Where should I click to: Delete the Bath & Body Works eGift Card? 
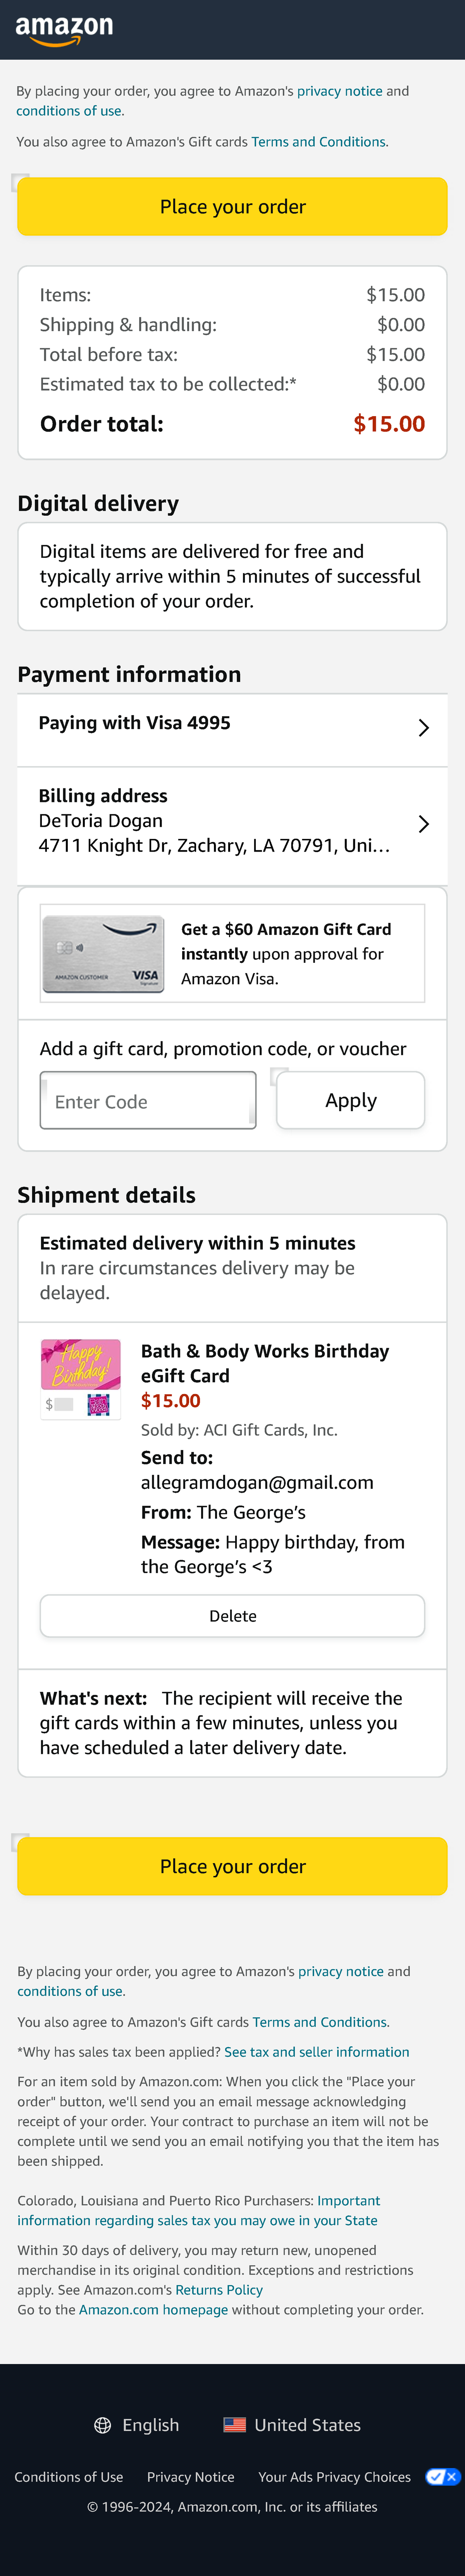pos(232,1616)
